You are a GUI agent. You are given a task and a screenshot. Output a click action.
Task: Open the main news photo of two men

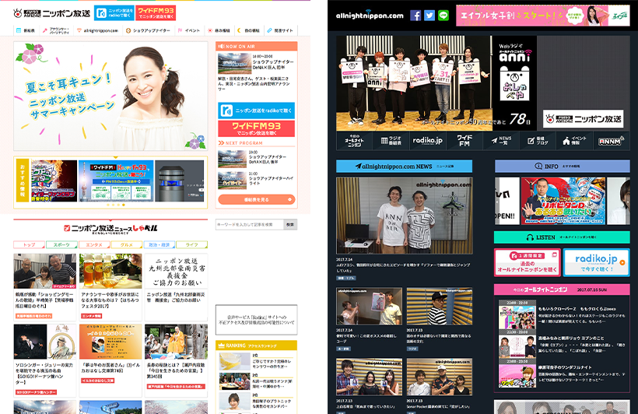tap(405, 216)
